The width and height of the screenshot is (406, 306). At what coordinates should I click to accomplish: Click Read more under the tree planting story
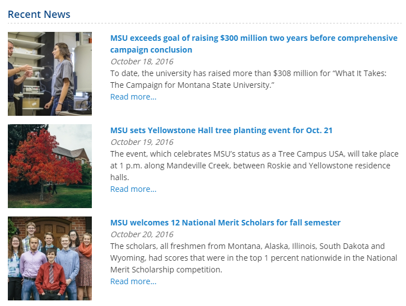pos(133,189)
